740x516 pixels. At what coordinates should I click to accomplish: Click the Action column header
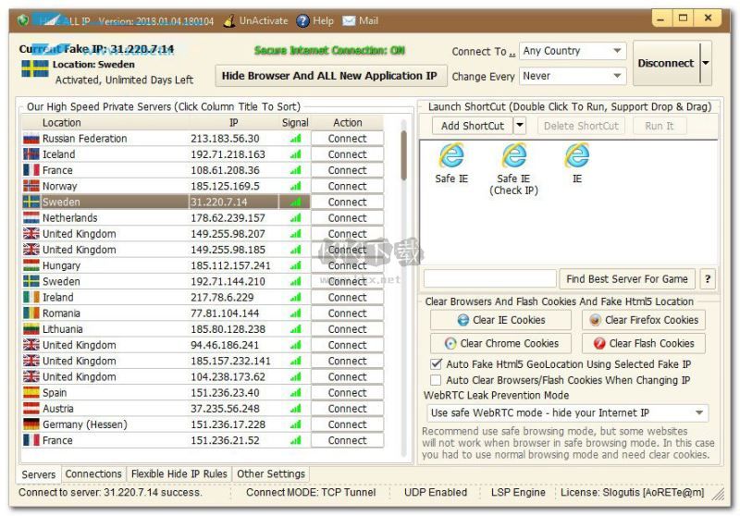[x=348, y=123]
